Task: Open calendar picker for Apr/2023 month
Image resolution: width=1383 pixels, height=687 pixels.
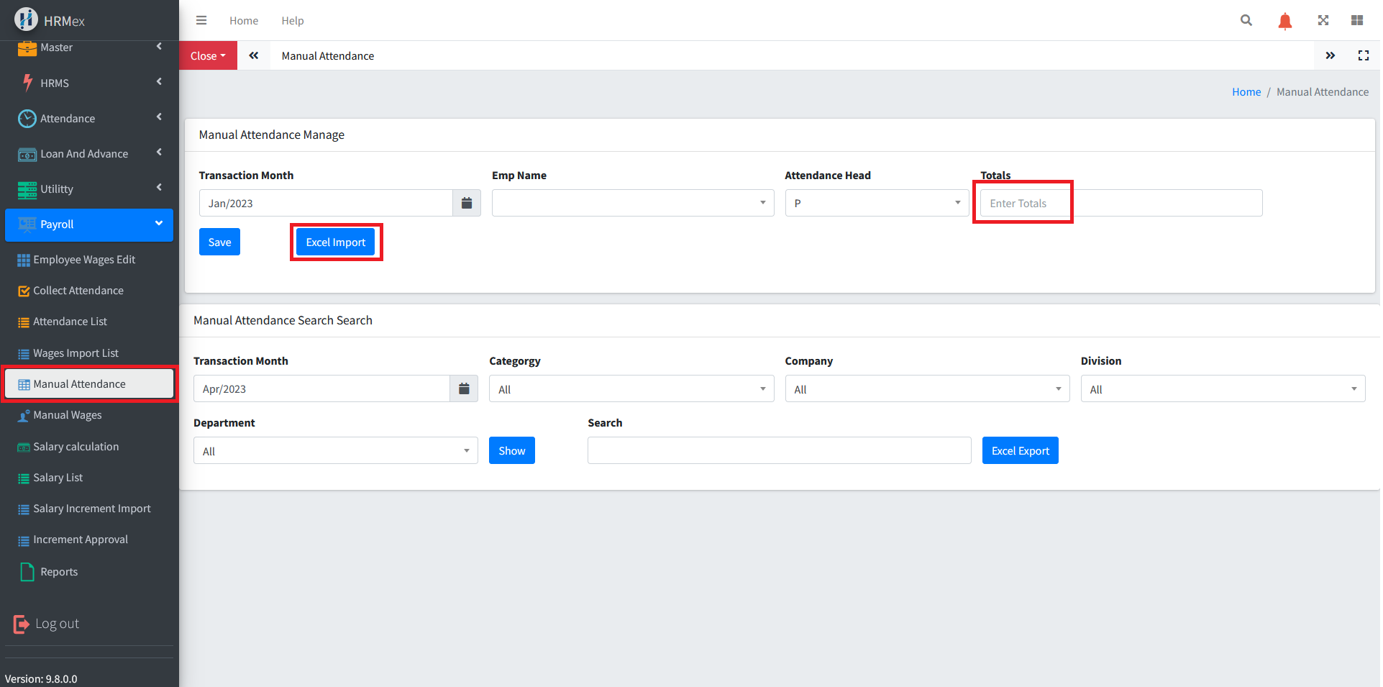Action: pyautogui.click(x=464, y=388)
